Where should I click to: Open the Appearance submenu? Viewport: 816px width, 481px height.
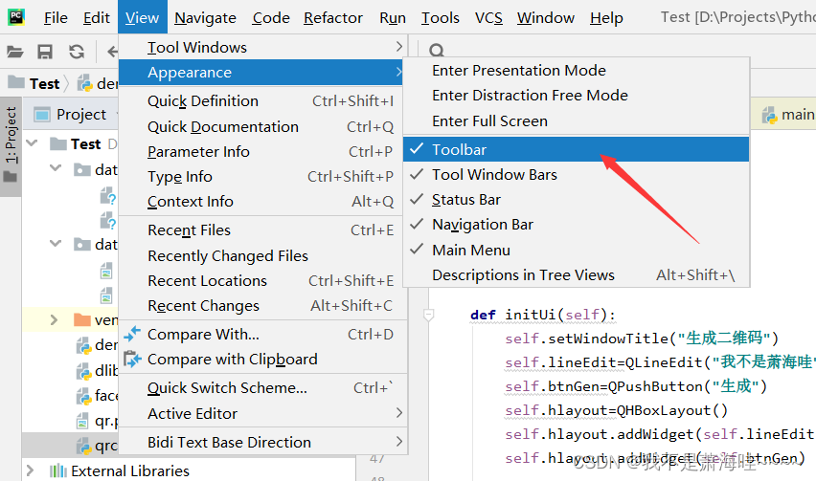[262, 73]
